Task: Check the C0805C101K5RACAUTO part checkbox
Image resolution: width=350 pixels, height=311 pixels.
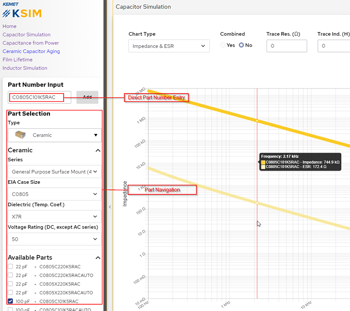Action: coord(10,309)
